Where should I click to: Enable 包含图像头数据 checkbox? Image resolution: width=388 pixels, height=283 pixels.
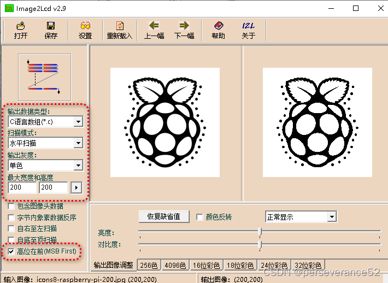11,206
